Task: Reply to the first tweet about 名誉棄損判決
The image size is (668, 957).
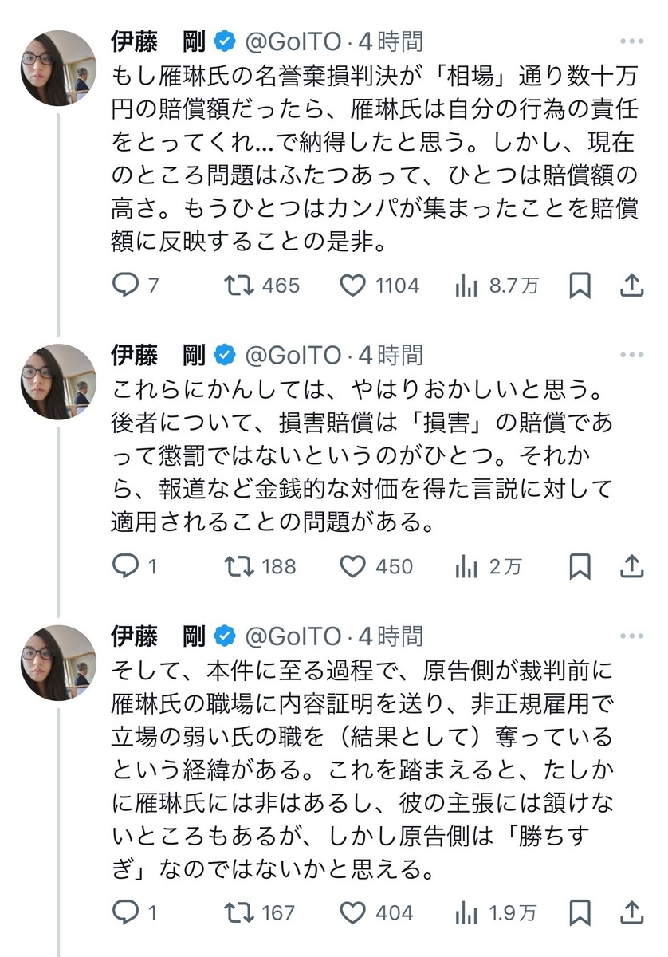Action: click(125, 285)
